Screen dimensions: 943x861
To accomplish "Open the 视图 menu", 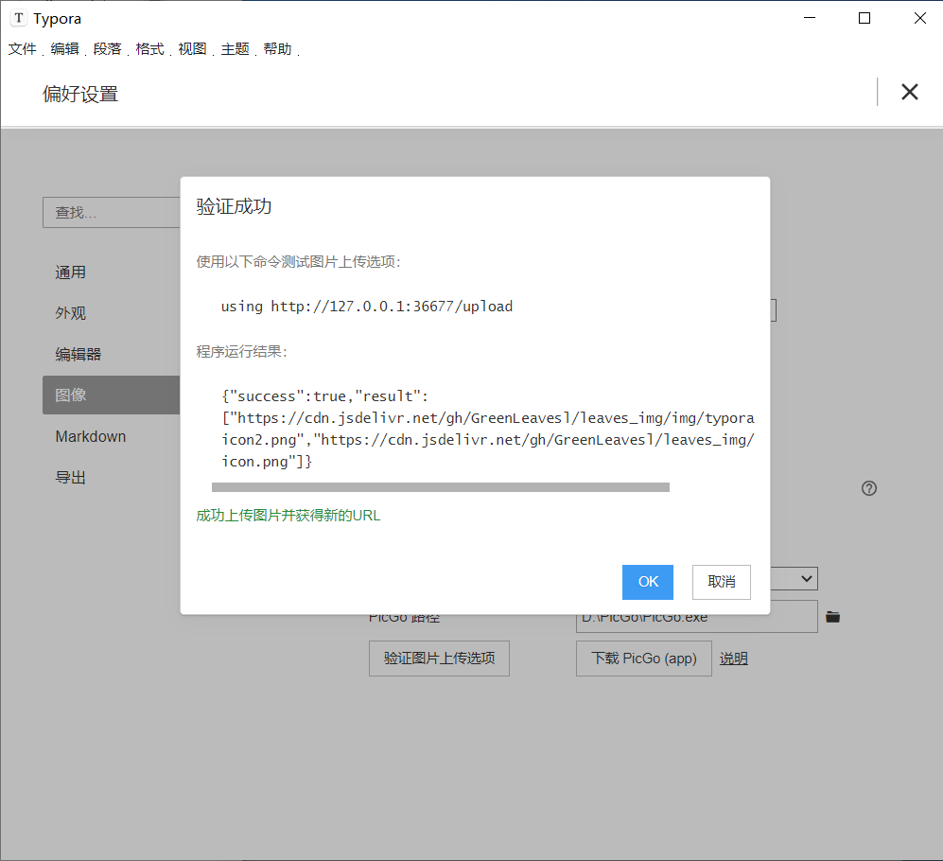I will [x=192, y=49].
